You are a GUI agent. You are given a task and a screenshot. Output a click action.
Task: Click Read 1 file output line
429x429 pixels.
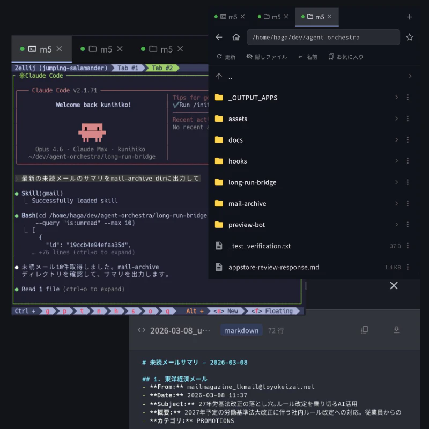click(x=73, y=289)
